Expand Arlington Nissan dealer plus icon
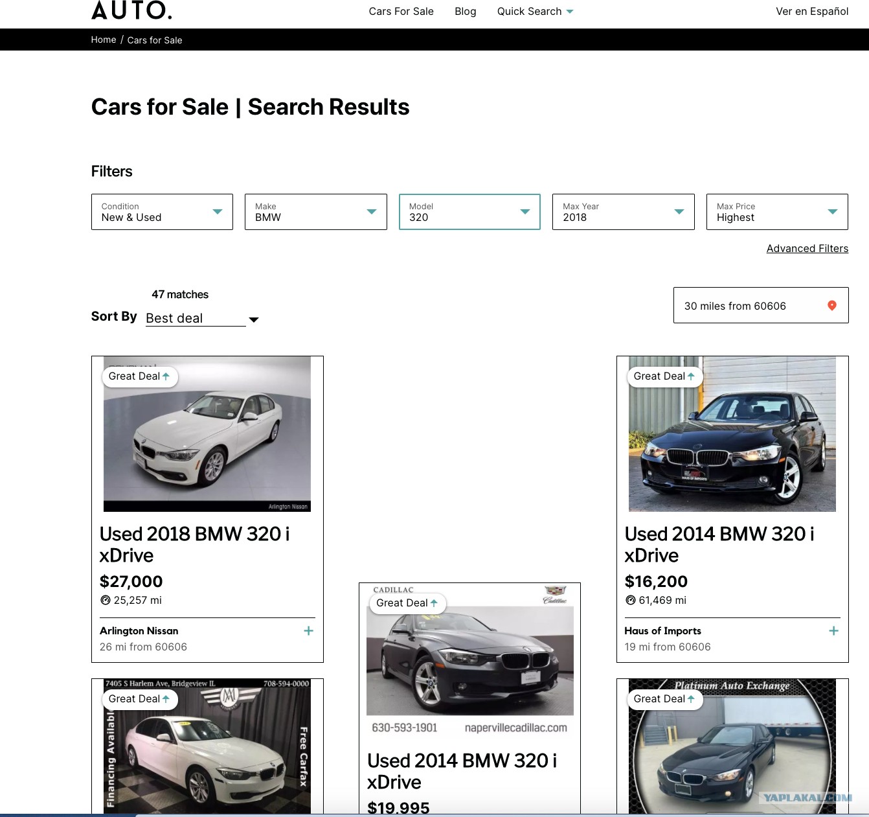The image size is (869, 817). click(309, 630)
